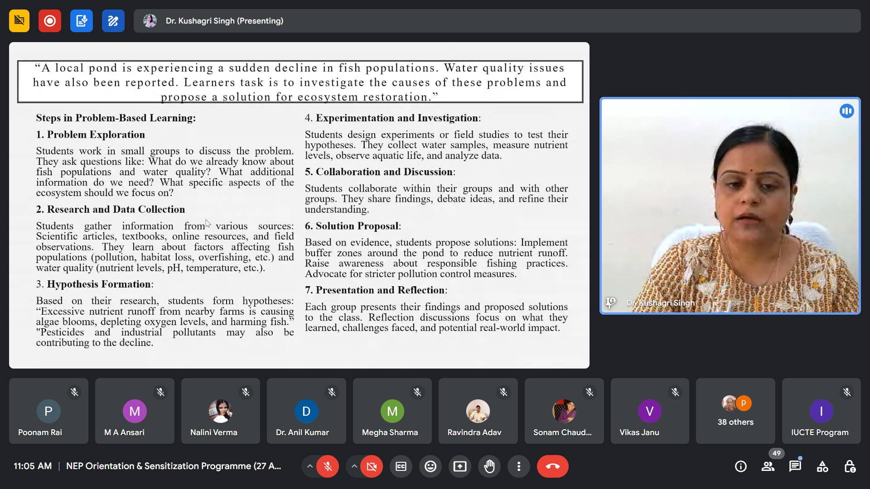
Task: Open the blue annotation pen icon
Action: point(113,21)
